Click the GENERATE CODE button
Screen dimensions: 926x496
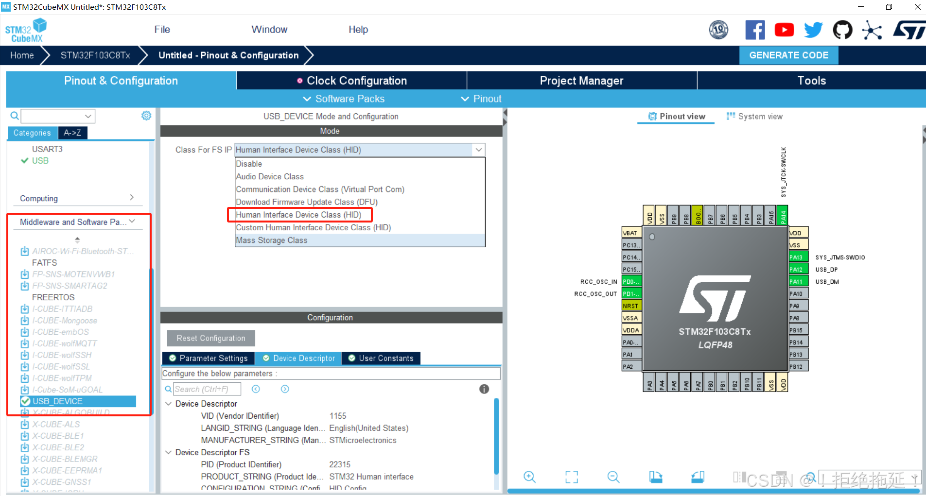(x=788, y=55)
